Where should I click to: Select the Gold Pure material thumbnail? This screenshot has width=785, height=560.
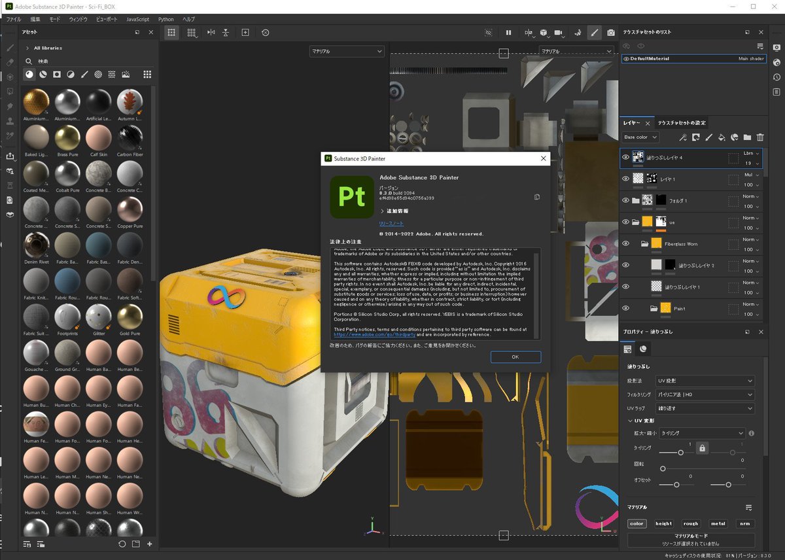tap(130, 317)
